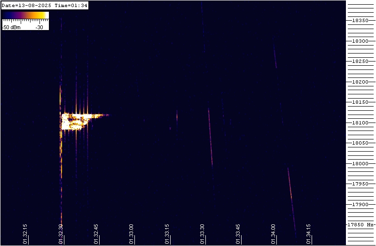This screenshot has height=246, width=376.
Task: Inspect the diagonal trace after 01.33.30
Action: point(210,138)
